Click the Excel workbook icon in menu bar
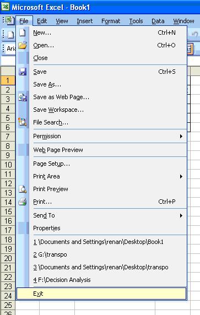Screen dimensions: 200x315 point(9,21)
